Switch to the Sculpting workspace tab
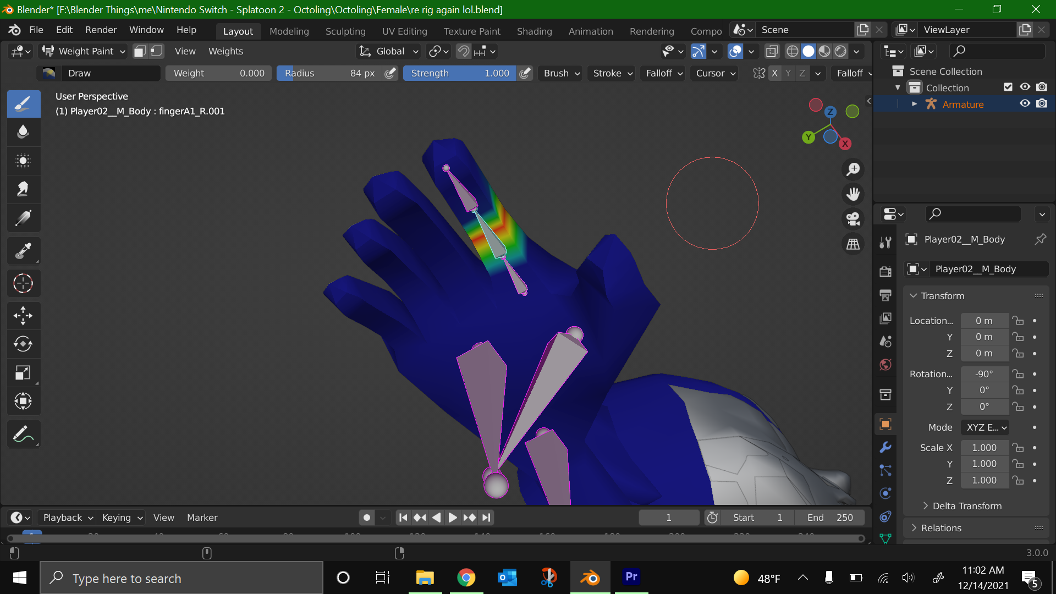This screenshot has width=1056, height=594. click(345, 31)
